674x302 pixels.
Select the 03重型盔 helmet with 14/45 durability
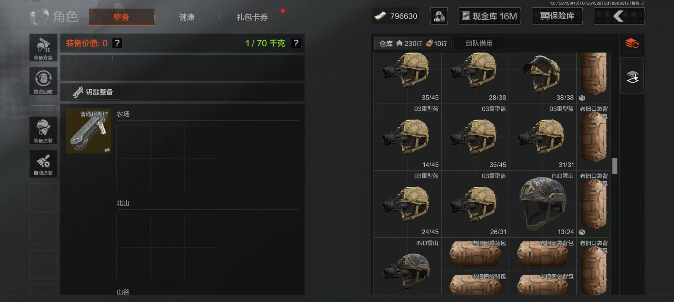(x=407, y=137)
